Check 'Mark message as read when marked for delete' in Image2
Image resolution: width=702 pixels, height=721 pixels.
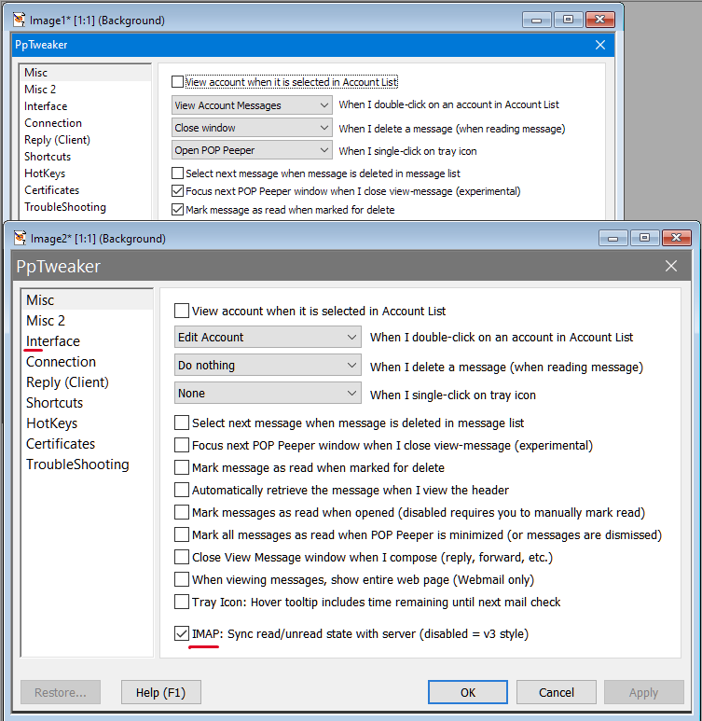click(x=182, y=467)
